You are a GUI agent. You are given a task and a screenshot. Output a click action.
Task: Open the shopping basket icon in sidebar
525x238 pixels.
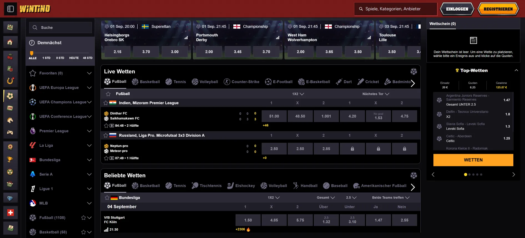[x=10, y=184]
